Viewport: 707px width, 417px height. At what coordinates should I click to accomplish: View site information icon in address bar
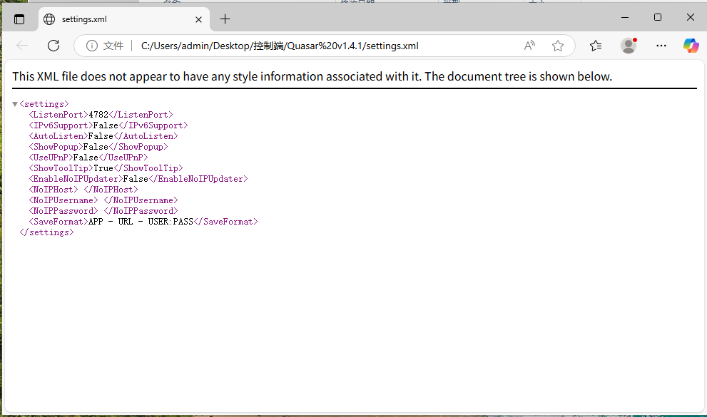pyautogui.click(x=92, y=46)
